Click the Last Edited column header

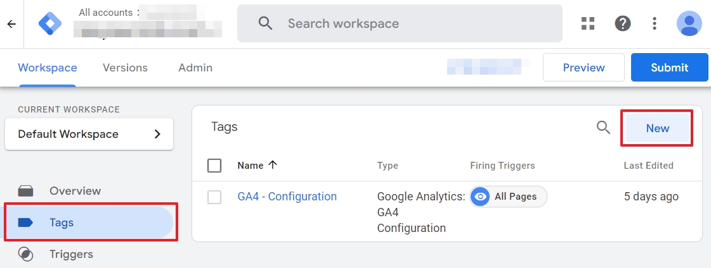648,166
